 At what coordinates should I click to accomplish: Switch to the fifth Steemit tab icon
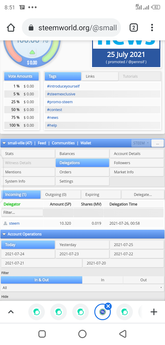click(125, 312)
